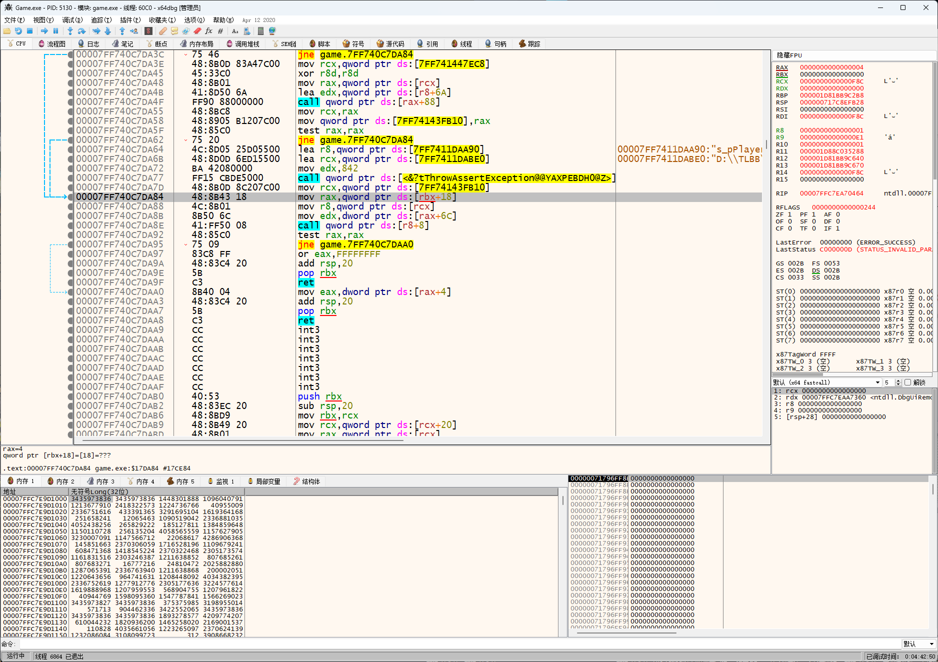Click the Step Over icon
The height and width of the screenshot is (662, 938).
[x=81, y=31]
